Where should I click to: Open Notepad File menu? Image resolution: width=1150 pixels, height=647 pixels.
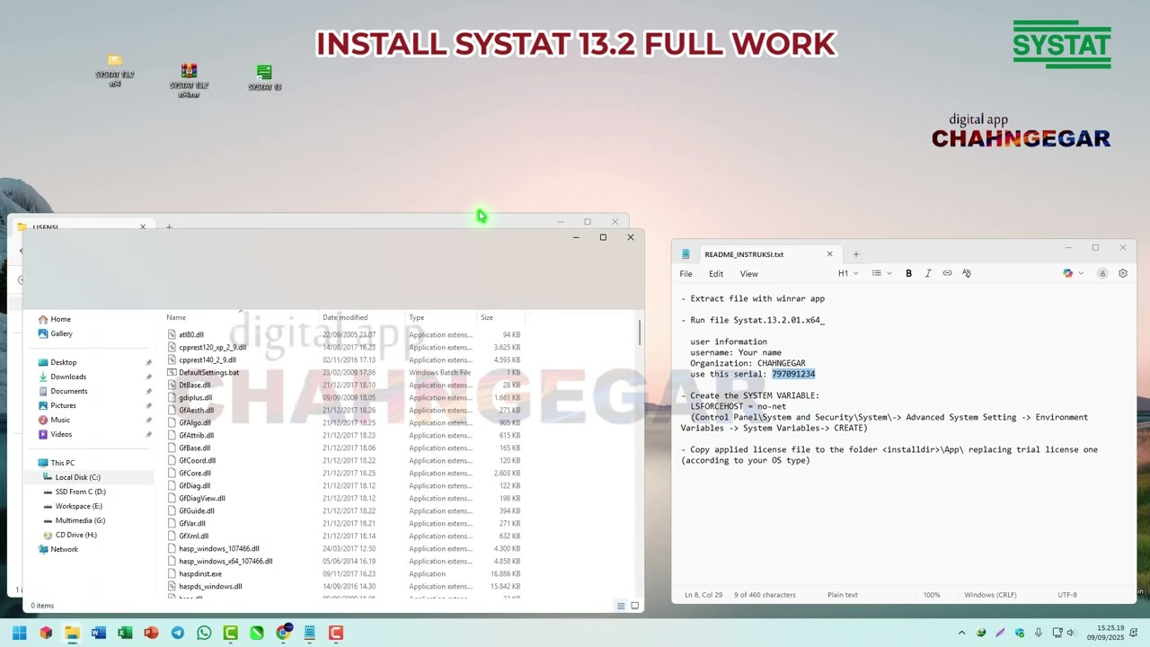[x=686, y=274]
